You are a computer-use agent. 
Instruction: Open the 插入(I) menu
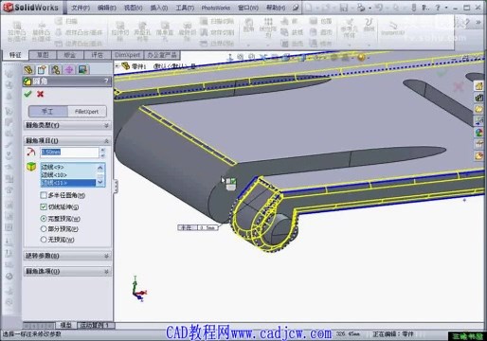pyautogui.click(x=159, y=8)
